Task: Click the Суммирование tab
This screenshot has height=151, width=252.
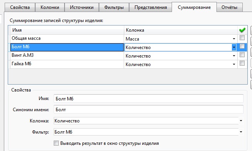Action: (x=194, y=7)
